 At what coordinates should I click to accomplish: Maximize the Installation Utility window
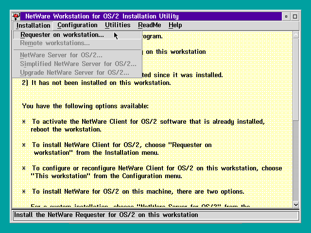coord(295,17)
